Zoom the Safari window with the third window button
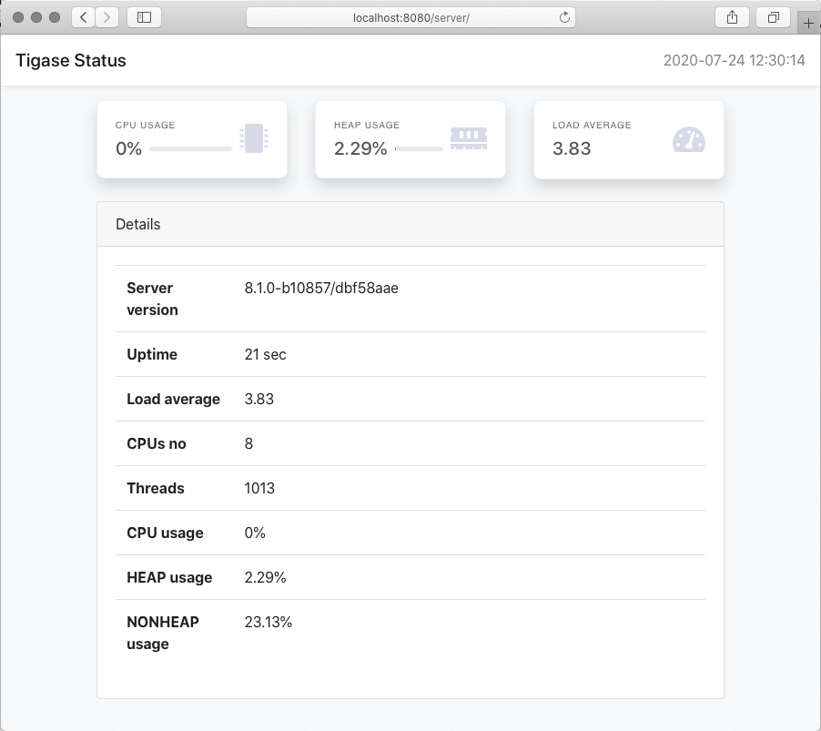This screenshot has width=821, height=731. (x=55, y=17)
